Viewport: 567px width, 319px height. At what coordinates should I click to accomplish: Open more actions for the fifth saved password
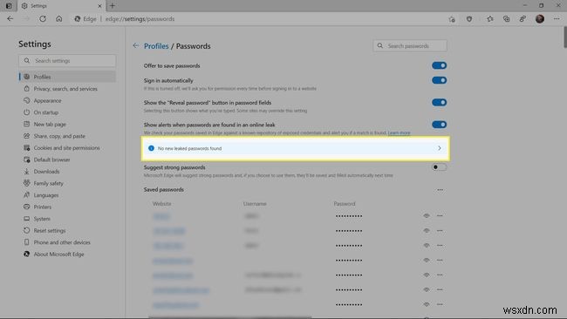[440, 275]
